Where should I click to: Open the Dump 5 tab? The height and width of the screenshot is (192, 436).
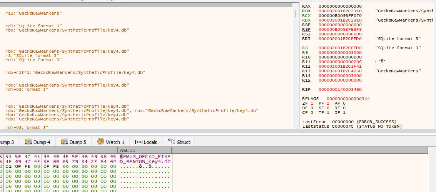(74, 142)
